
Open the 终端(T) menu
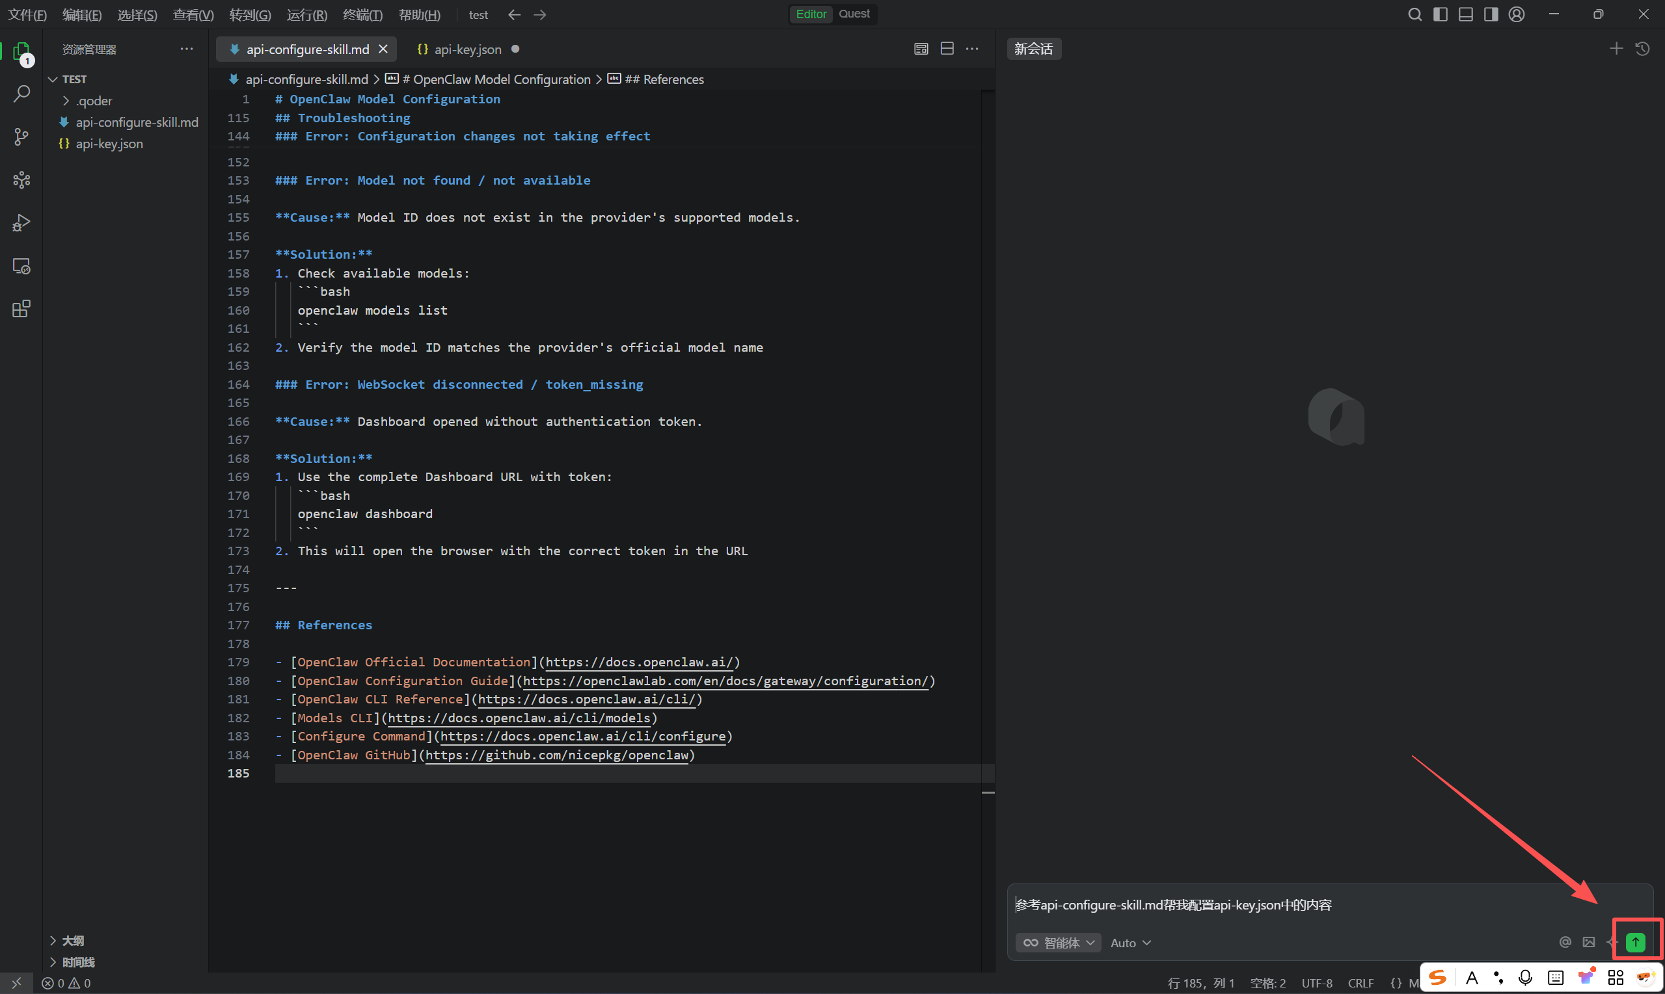click(x=362, y=15)
